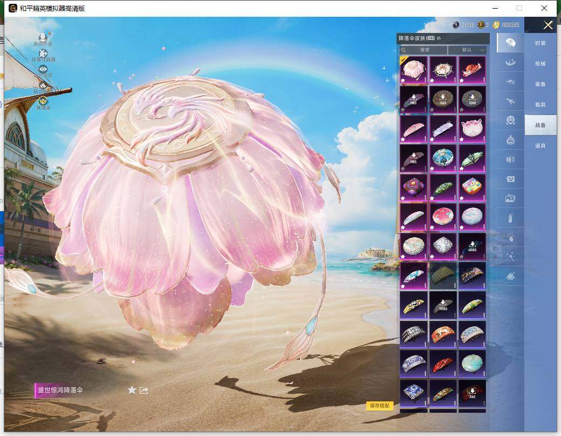Click the silver currency icon showing 21336
561x436 pixels.
[x=455, y=25]
